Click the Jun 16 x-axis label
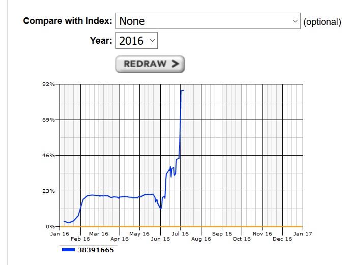 point(160,239)
